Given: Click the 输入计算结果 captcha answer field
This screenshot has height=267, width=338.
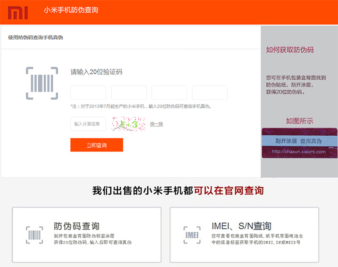Looking at the screenshot, I should tap(88, 124).
